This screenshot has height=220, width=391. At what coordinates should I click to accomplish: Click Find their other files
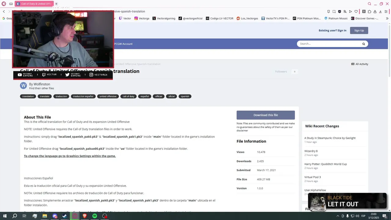(42, 88)
